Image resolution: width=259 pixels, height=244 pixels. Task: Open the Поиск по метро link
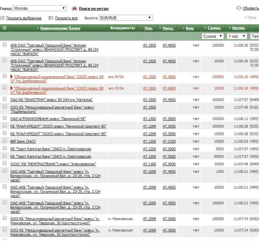click(x=94, y=9)
